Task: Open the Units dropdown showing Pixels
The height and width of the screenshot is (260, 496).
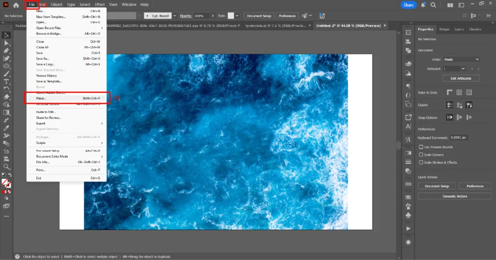Action: (461, 59)
